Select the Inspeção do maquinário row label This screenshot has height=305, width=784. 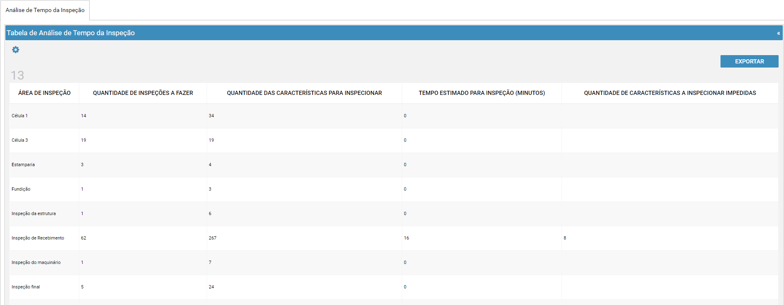pos(36,262)
